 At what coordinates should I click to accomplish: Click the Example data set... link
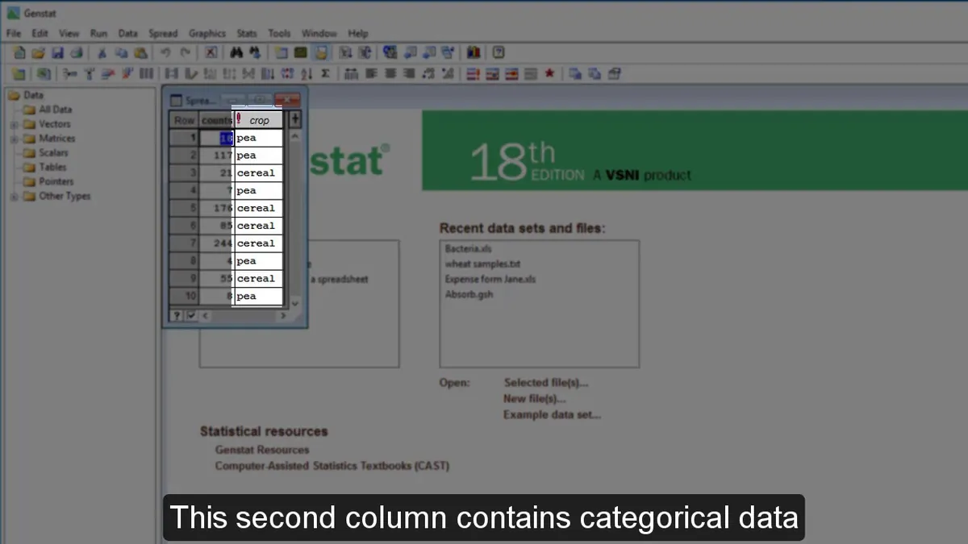coord(552,415)
